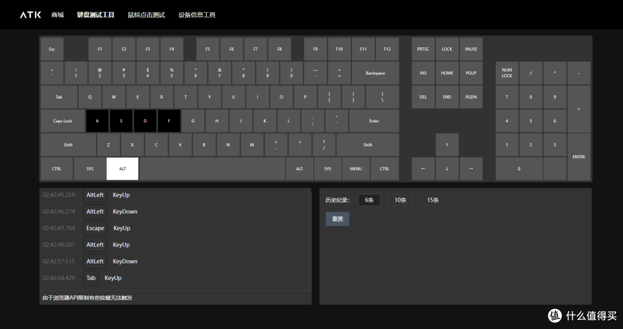Click the NUM LOCK key

507,73
